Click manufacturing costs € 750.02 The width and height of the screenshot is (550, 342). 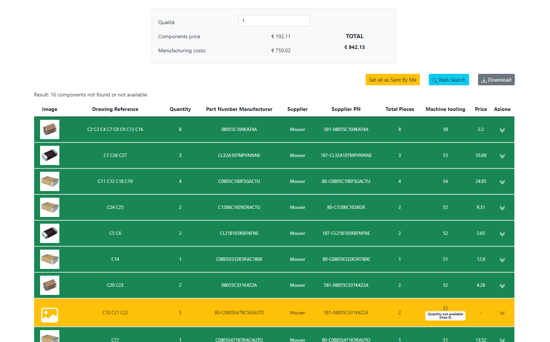click(281, 50)
